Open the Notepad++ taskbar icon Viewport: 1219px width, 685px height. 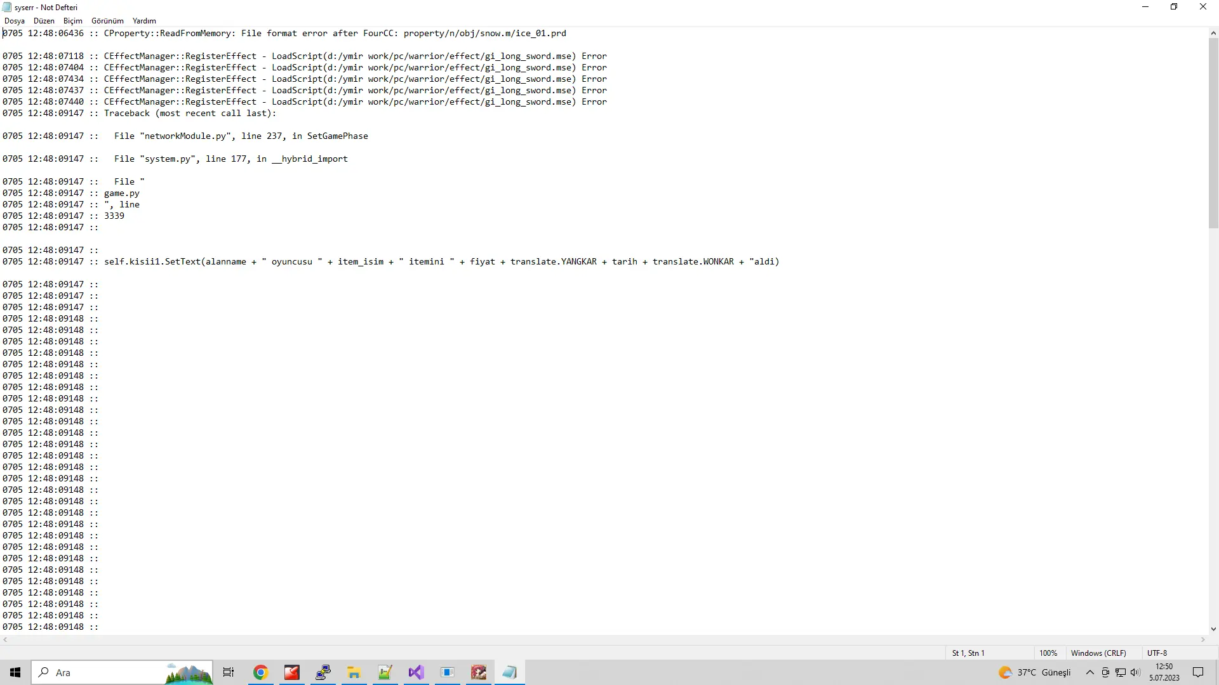pos(385,672)
